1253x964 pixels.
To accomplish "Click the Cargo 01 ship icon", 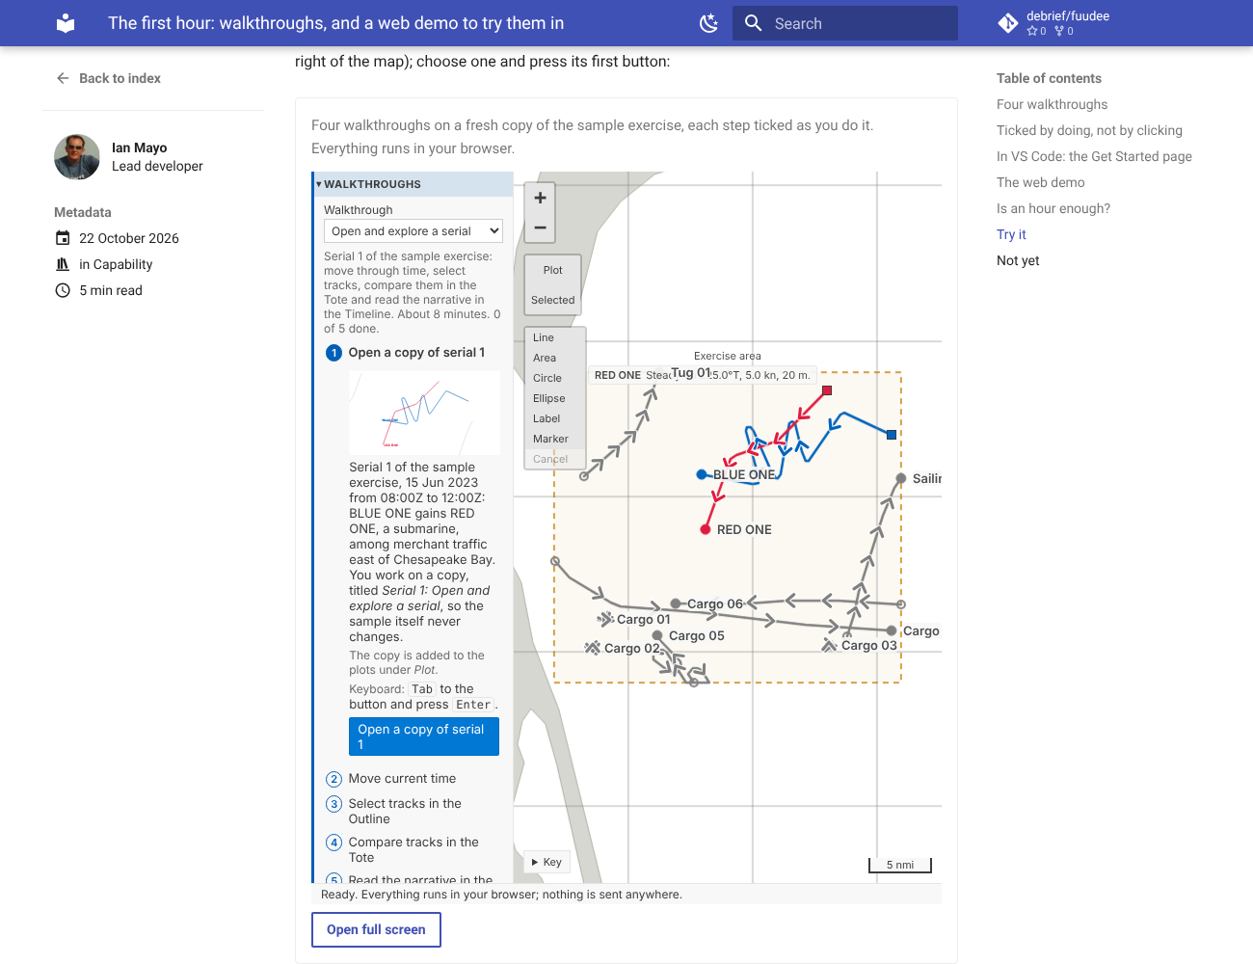I will tap(605, 619).
